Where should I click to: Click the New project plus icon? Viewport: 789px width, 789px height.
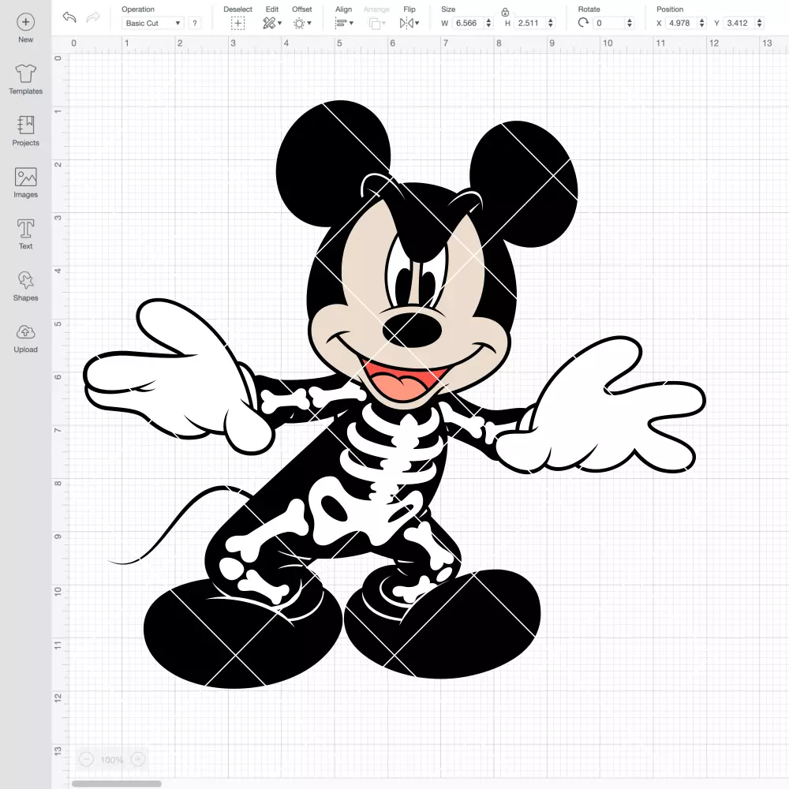(x=26, y=21)
